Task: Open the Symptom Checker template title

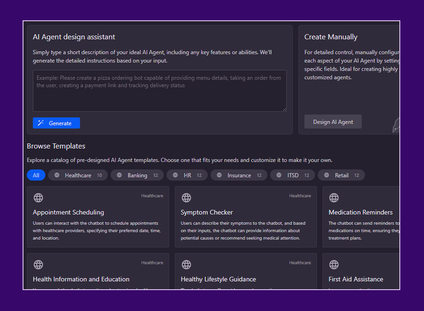Action: (x=207, y=212)
